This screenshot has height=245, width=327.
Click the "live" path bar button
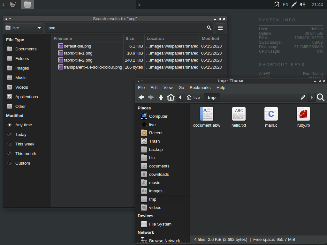click(x=194, y=97)
